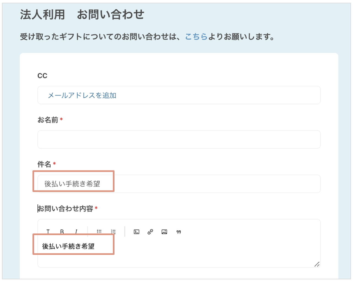The width and height of the screenshot is (354, 284).
Task: Insert a code block
Action: pyautogui.click(x=137, y=232)
